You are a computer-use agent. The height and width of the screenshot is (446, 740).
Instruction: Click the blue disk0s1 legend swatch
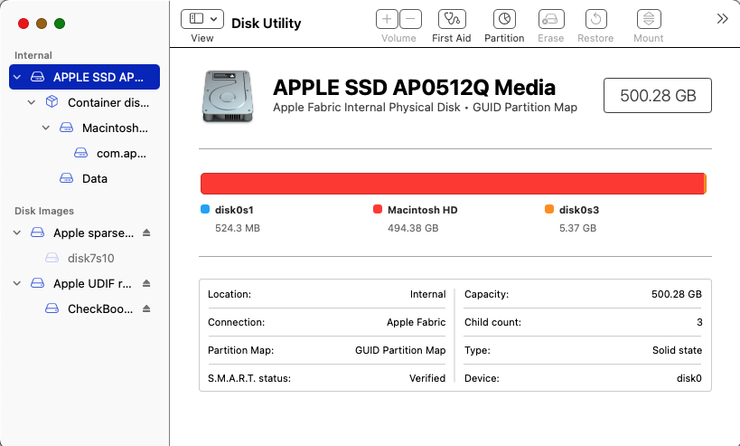click(205, 209)
